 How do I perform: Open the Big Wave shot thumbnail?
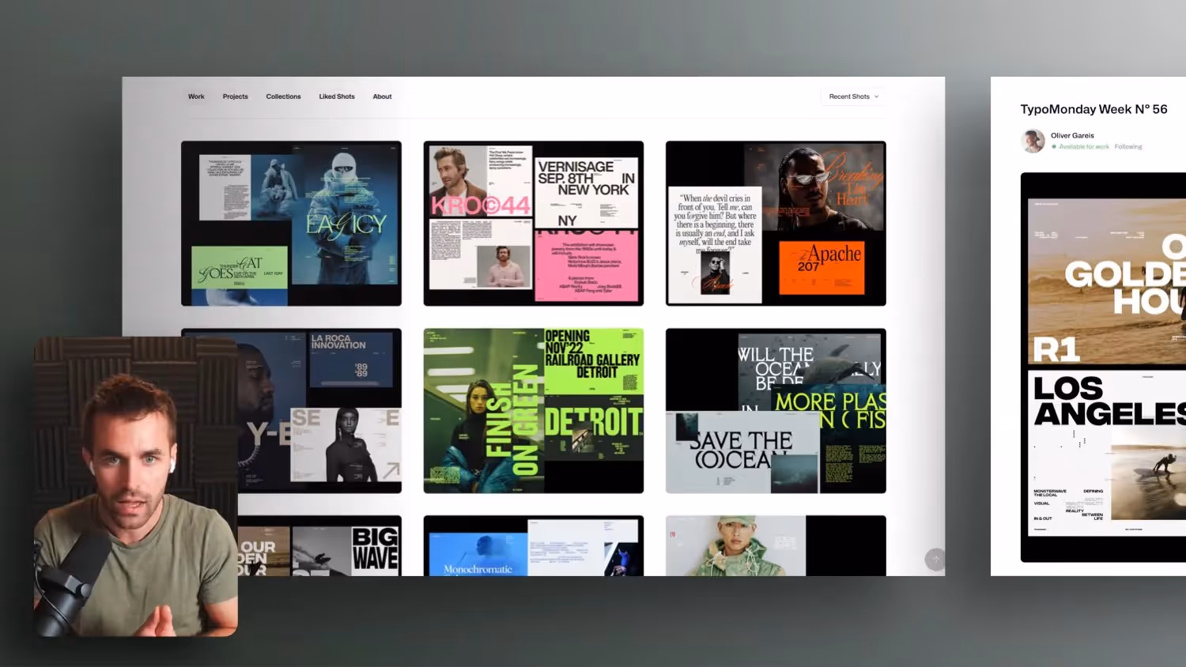pos(319,546)
